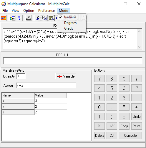The image size is (146, 148).
Task: Click the Value column header
Action: tap(51, 95)
